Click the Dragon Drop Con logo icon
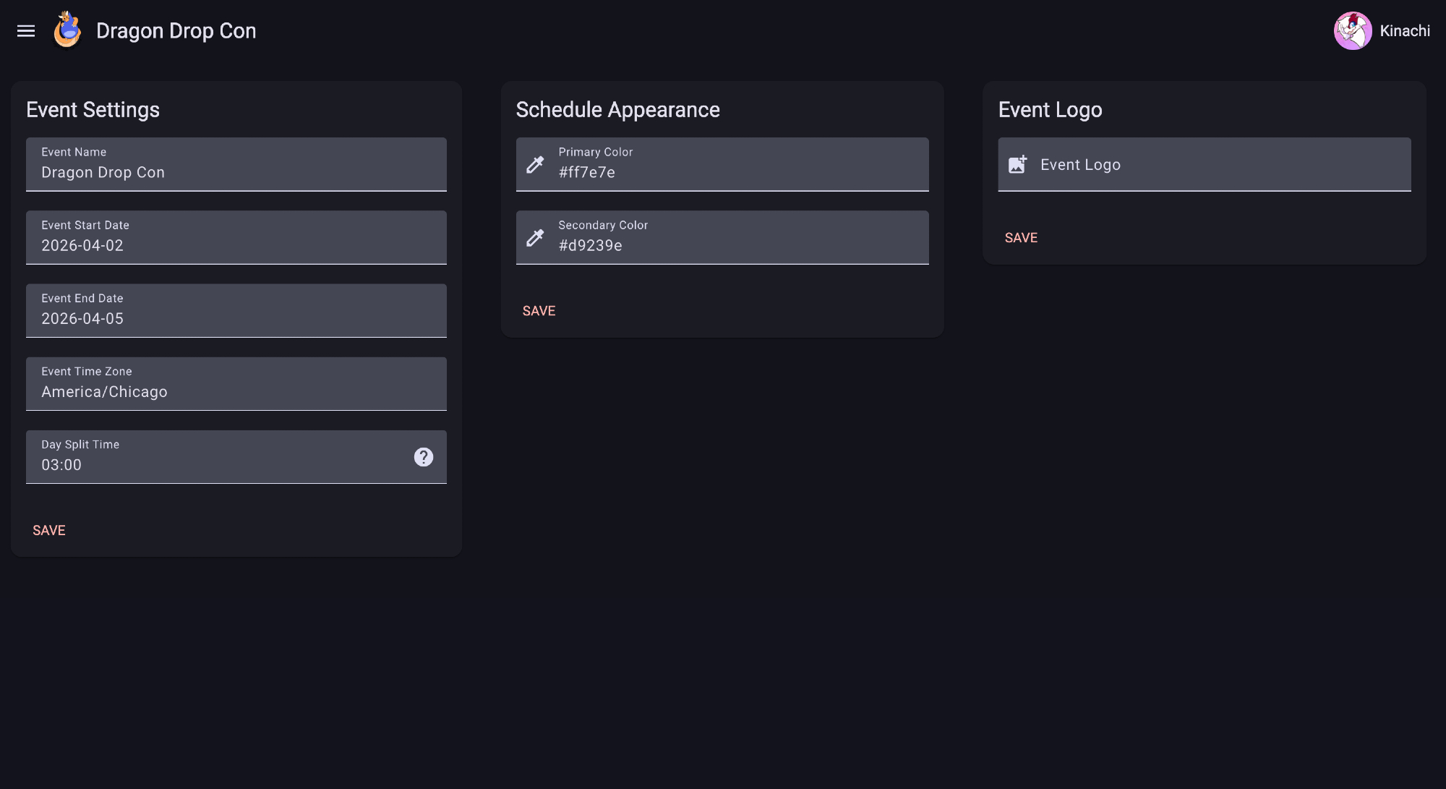Image resolution: width=1446 pixels, height=789 pixels. [67, 30]
